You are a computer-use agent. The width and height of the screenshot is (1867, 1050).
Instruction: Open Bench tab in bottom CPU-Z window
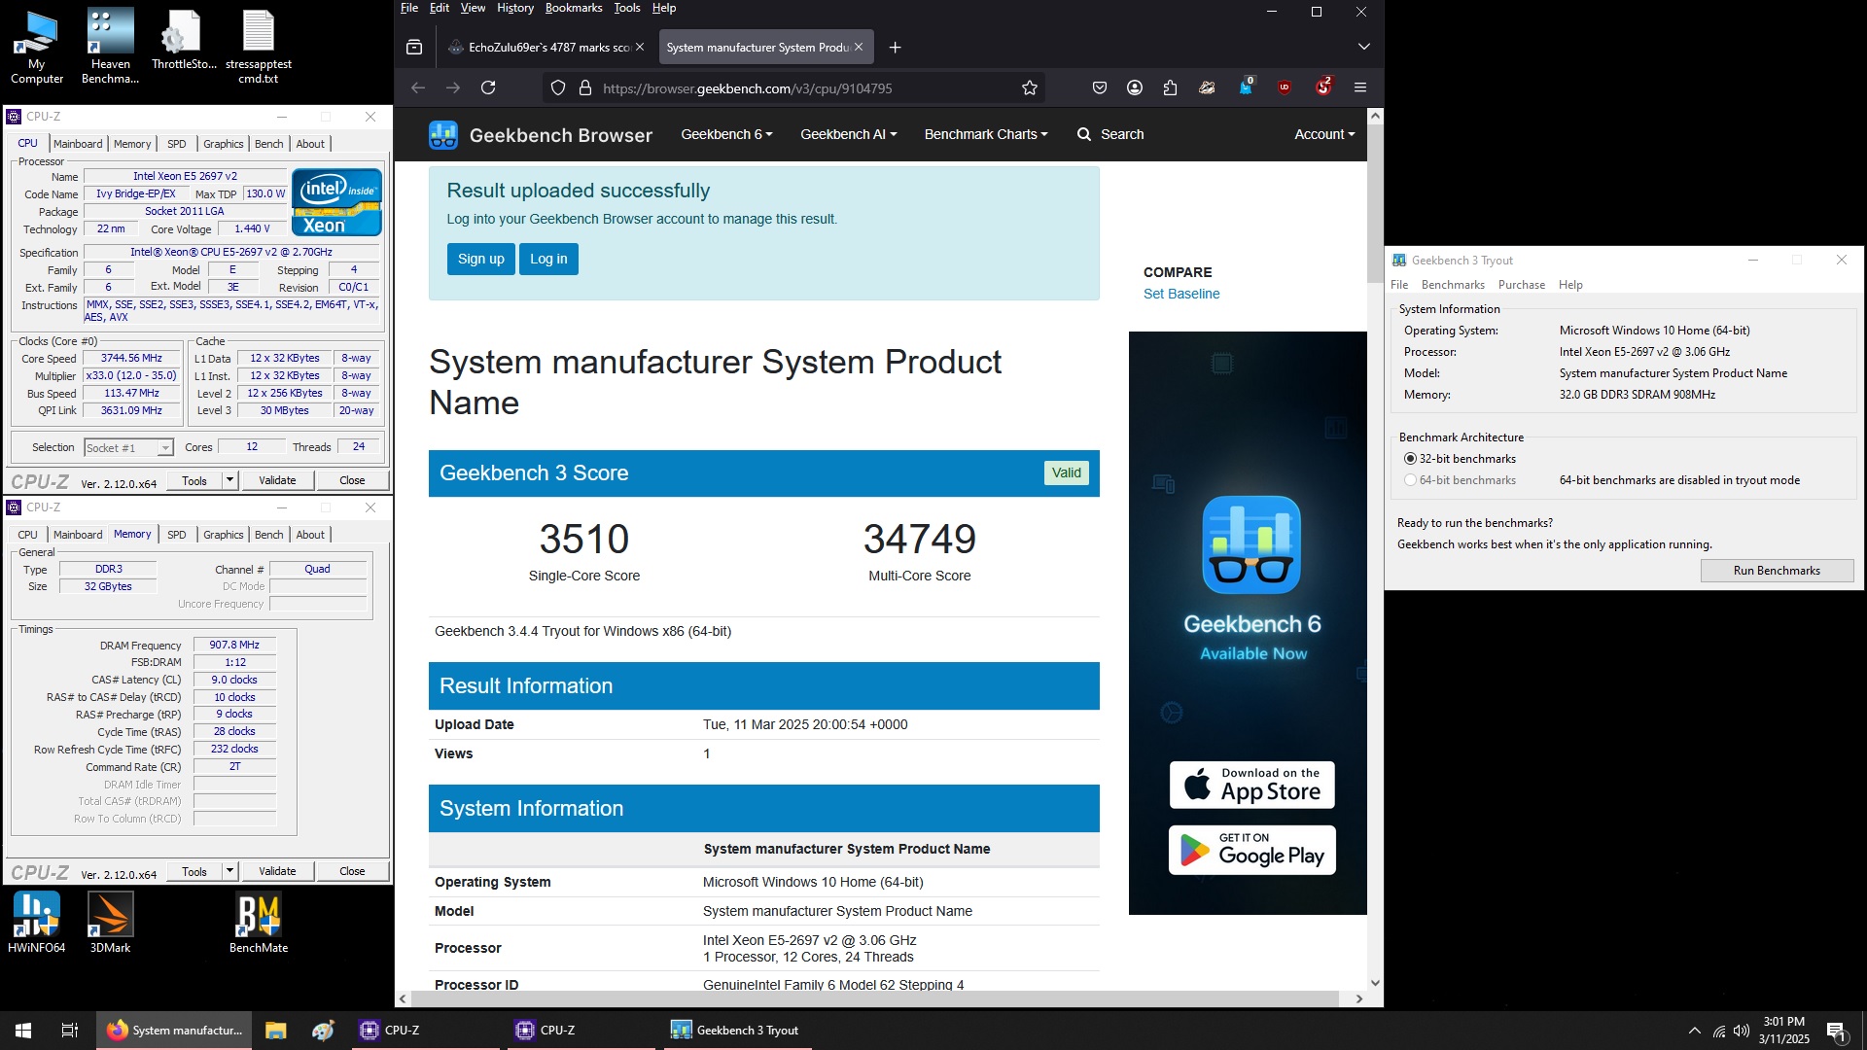tap(268, 535)
